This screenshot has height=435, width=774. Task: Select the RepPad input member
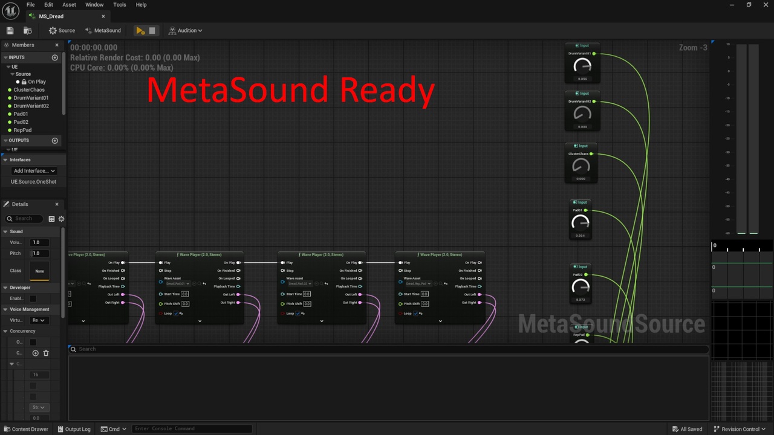pyautogui.click(x=22, y=130)
